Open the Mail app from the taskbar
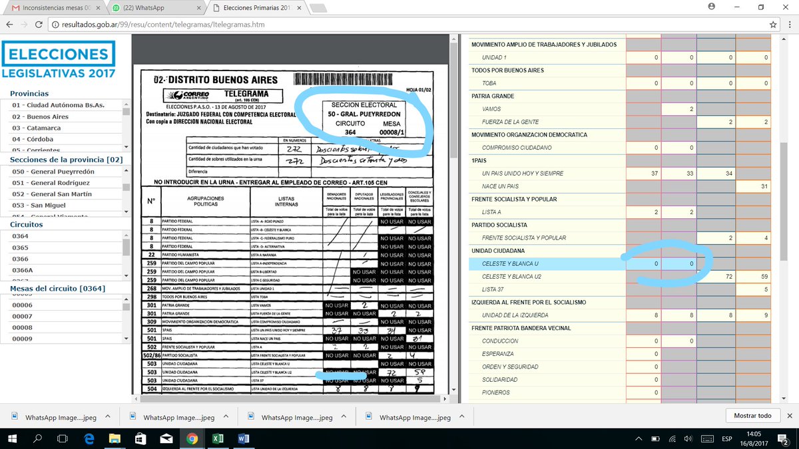The height and width of the screenshot is (449, 799). tap(166, 438)
